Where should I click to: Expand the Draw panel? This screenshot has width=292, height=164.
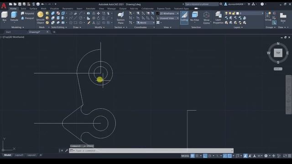click(x=77, y=27)
